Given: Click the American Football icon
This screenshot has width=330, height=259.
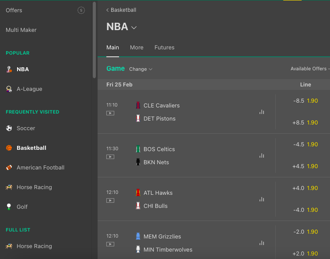Looking at the screenshot, I should coord(9,168).
